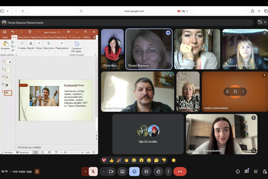Send thumbs up emoji reaction

pos(111,160)
